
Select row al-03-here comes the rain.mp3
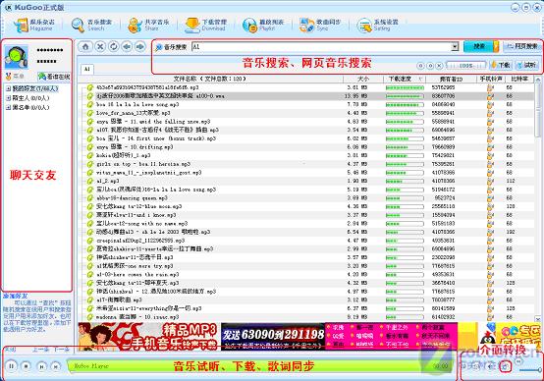(305, 275)
